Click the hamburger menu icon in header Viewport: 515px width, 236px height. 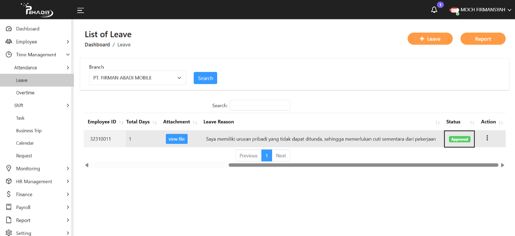80,10
